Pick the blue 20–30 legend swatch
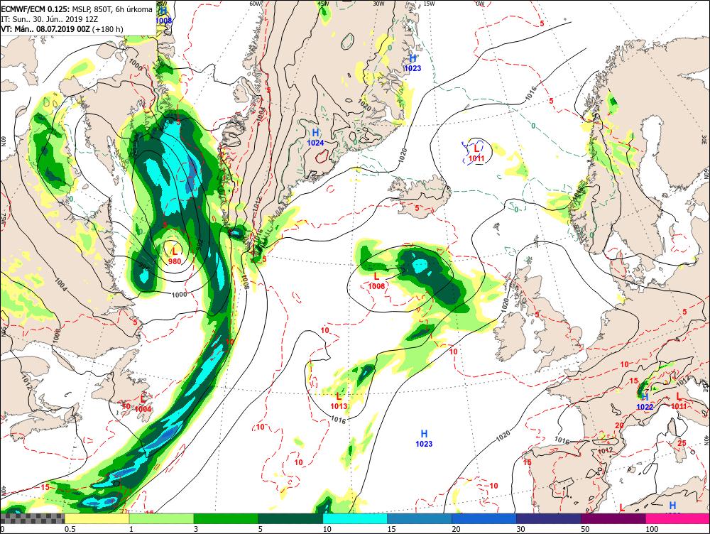710x534 pixels. click(484, 518)
